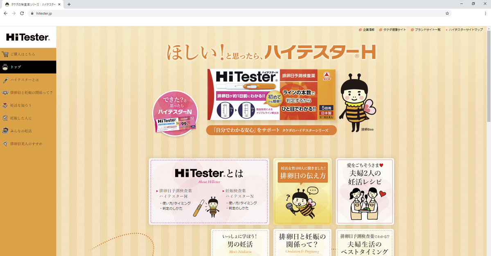The height and width of the screenshot is (256, 491).
Task: Open 排卵日美人のすすめ sidebar item
Action: pyautogui.click(x=28, y=144)
